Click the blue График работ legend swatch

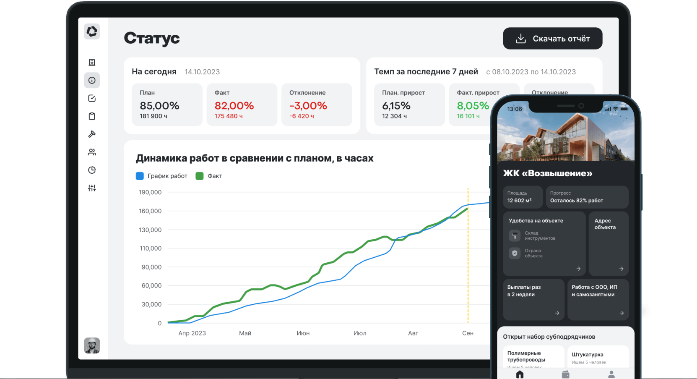pos(140,176)
